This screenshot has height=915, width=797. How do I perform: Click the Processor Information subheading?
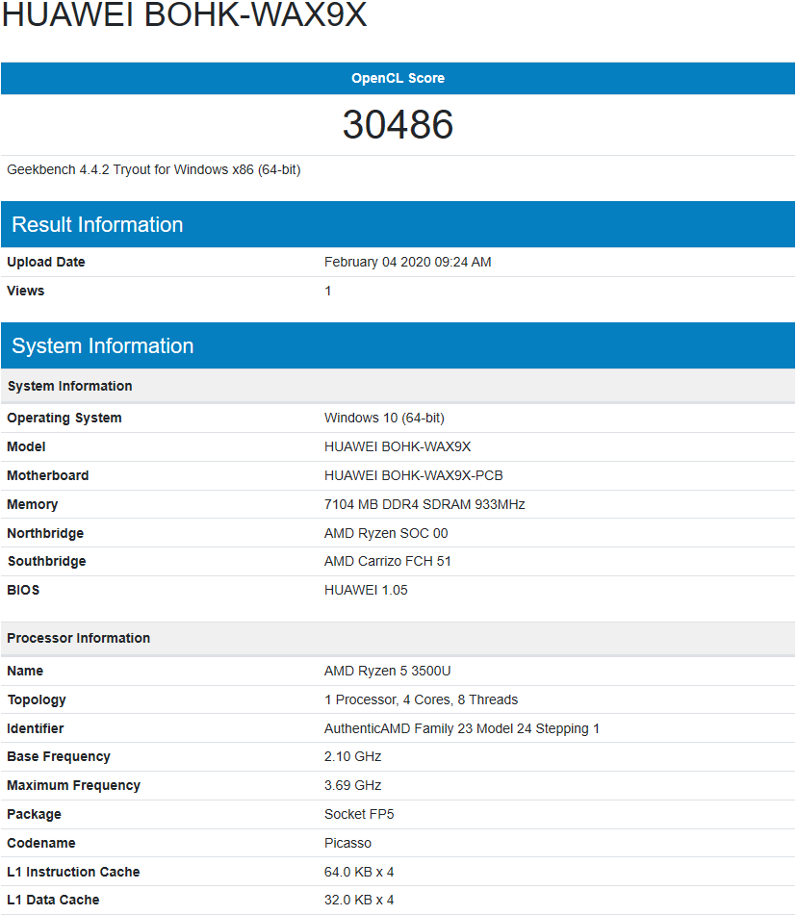point(398,639)
